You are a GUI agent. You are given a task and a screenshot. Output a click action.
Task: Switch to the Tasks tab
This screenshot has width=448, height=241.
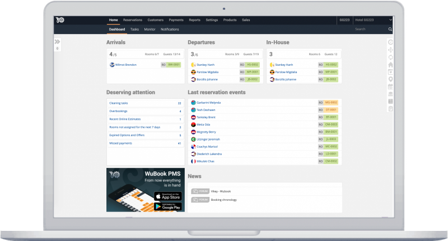(x=134, y=29)
